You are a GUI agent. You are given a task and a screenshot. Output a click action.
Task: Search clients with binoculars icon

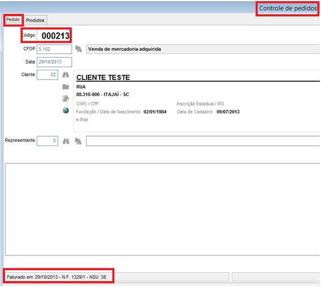[x=66, y=75]
